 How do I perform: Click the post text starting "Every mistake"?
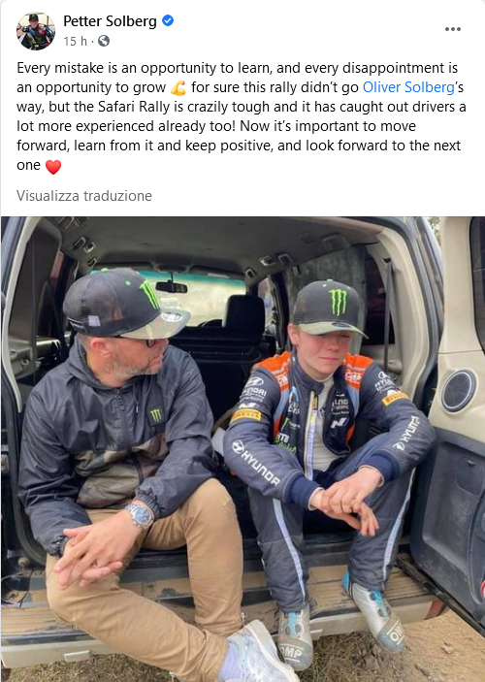point(242,116)
